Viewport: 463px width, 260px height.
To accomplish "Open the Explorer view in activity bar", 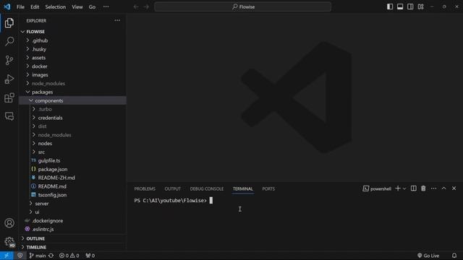I will click(9, 22).
